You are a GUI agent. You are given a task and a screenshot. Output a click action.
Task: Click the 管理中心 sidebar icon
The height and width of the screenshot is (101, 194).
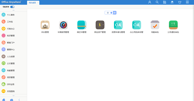click(x=3, y=49)
